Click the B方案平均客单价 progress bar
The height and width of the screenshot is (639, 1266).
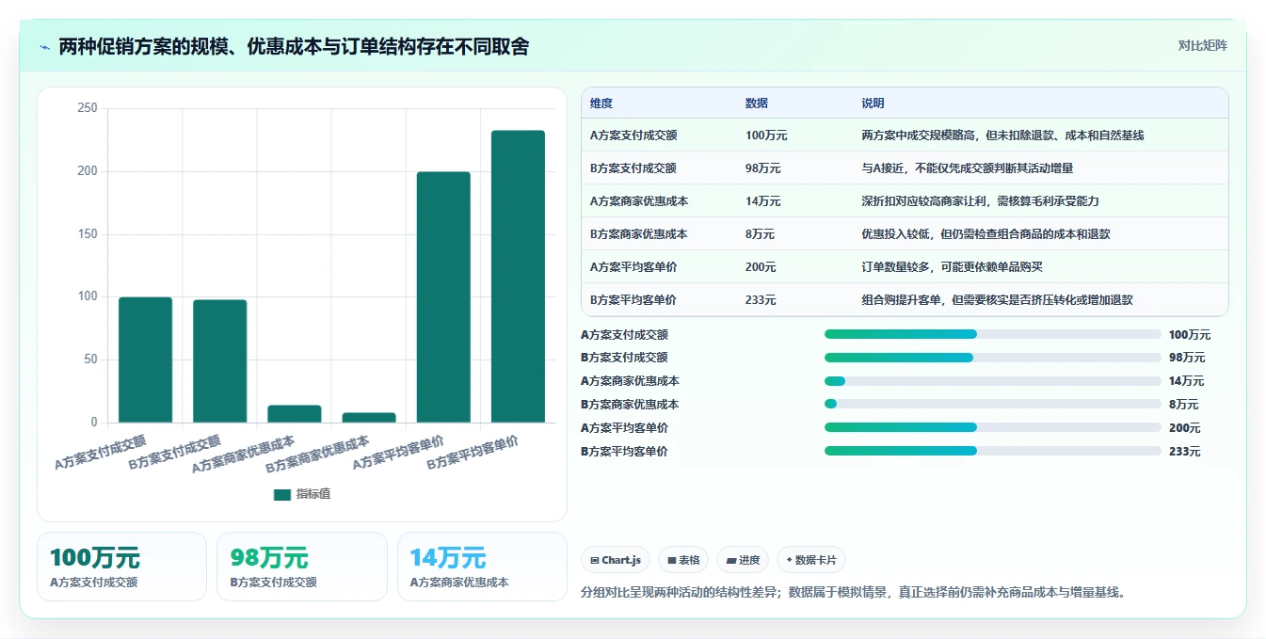(993, 451)
